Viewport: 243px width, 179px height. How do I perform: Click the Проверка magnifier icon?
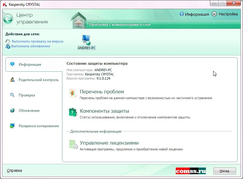click(x=12, y=95)
